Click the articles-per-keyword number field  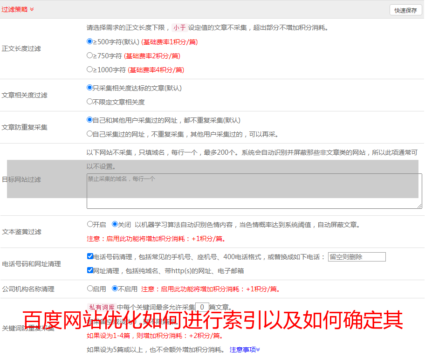[x=202, y=307]
